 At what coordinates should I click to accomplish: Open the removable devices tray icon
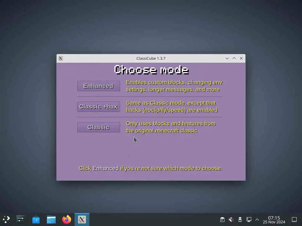(x=240, y=220)
